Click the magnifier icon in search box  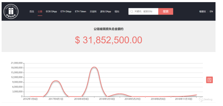[132, 11]
